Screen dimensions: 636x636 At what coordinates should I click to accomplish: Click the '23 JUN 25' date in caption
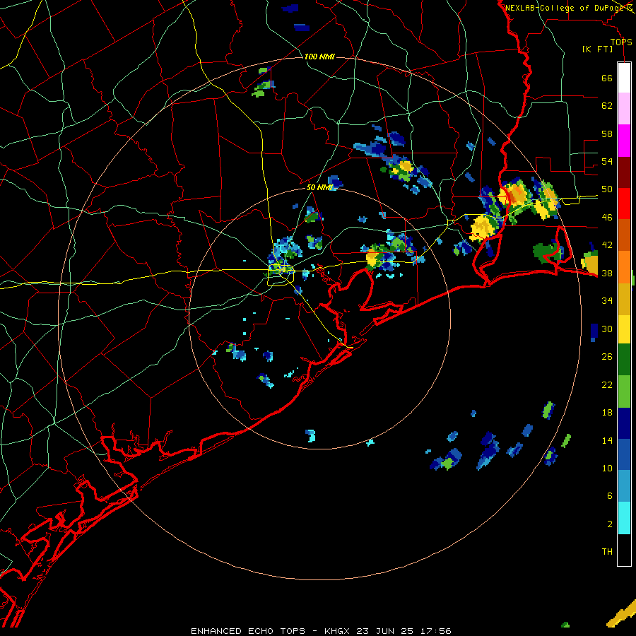pos(384,631)
